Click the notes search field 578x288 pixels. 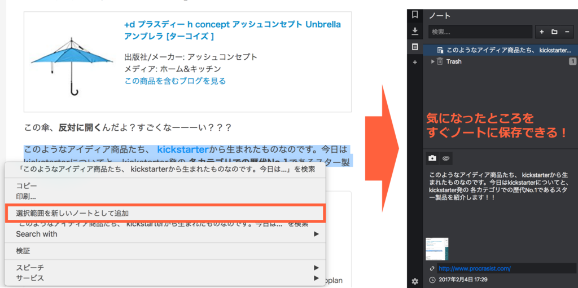point(480,32)
